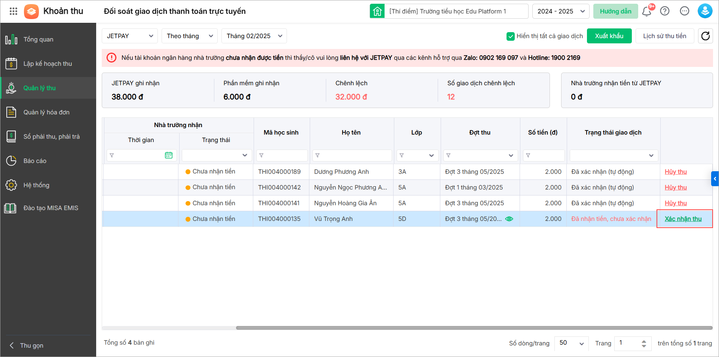Open the help question mark icon
Image resolution: width=719 pixels, height=357 pixels.
[665, 11]
